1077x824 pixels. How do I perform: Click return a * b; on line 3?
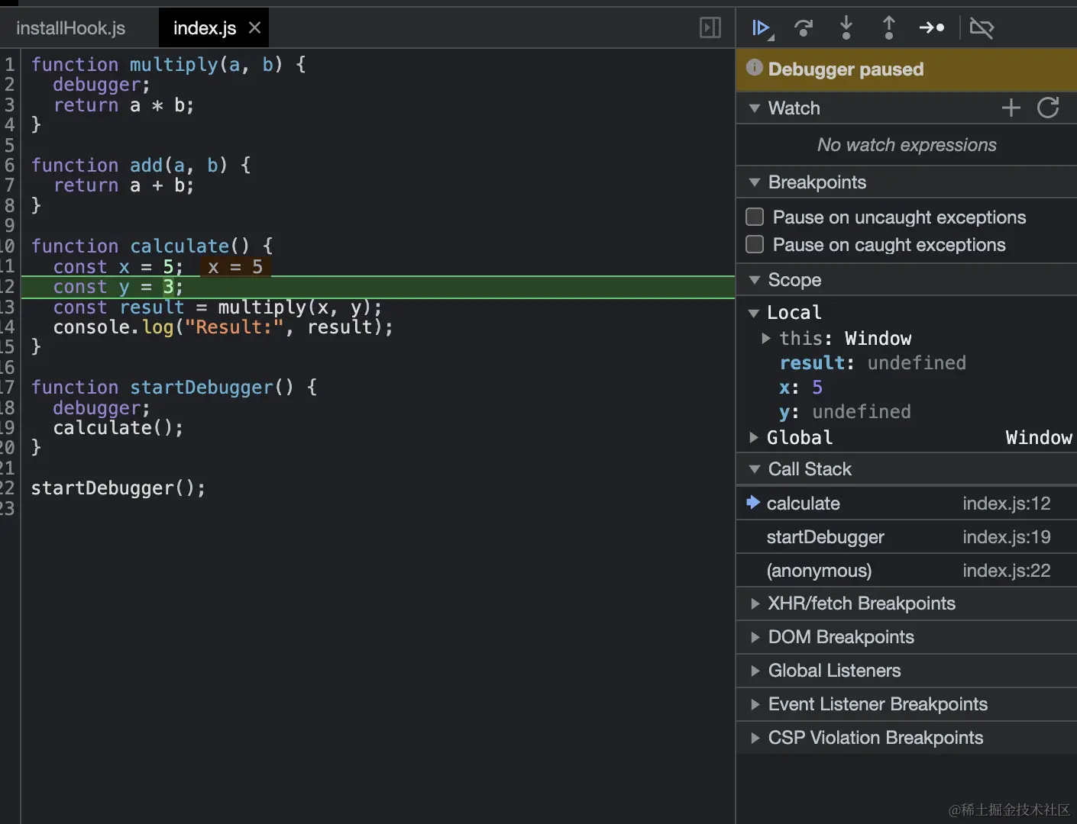124,105
